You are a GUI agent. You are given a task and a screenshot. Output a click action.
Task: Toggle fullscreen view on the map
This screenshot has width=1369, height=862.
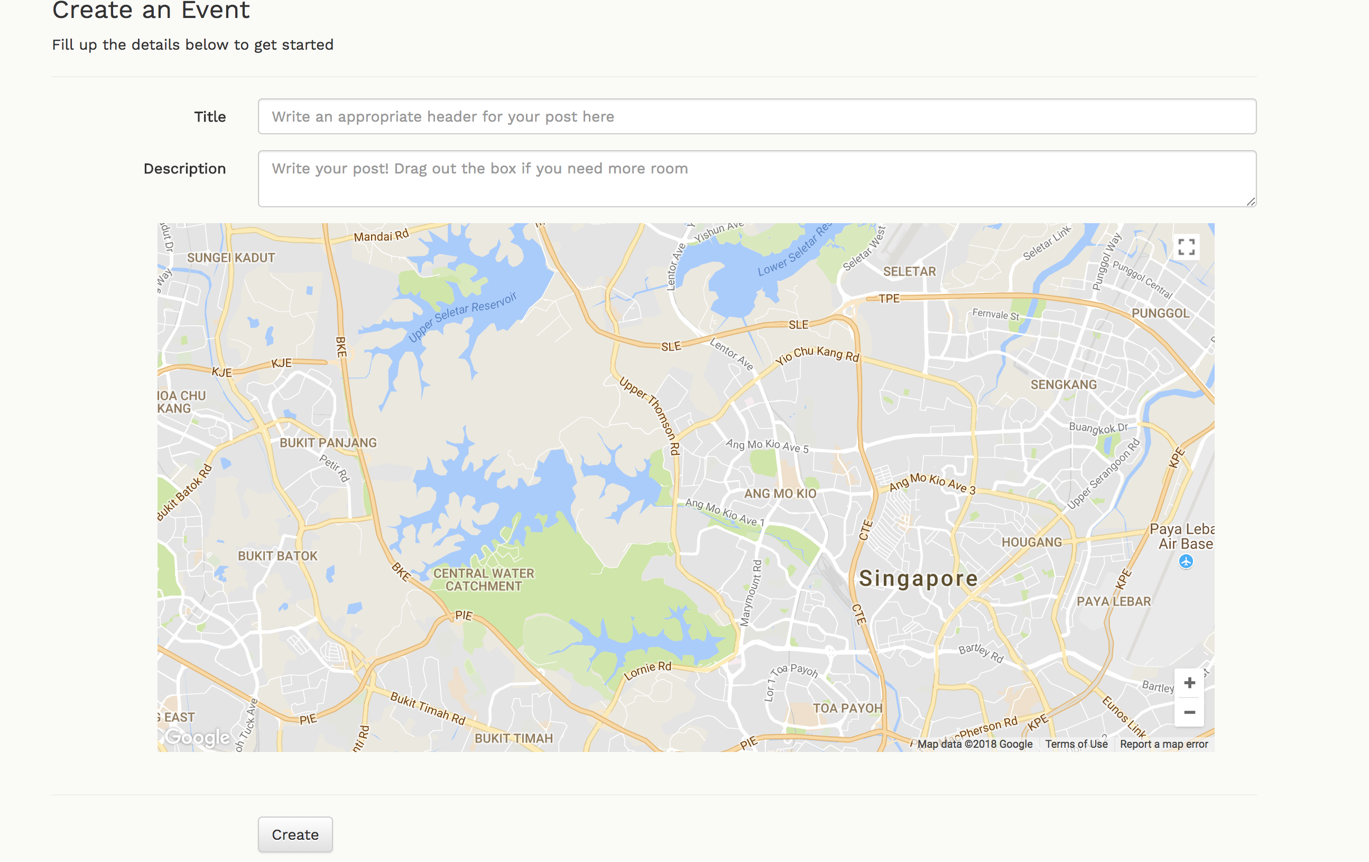1186,247
